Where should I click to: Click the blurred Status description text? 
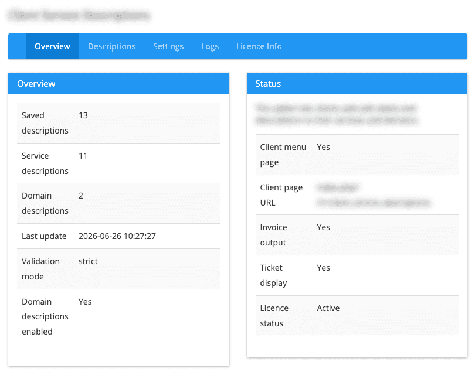pos(337,114)
